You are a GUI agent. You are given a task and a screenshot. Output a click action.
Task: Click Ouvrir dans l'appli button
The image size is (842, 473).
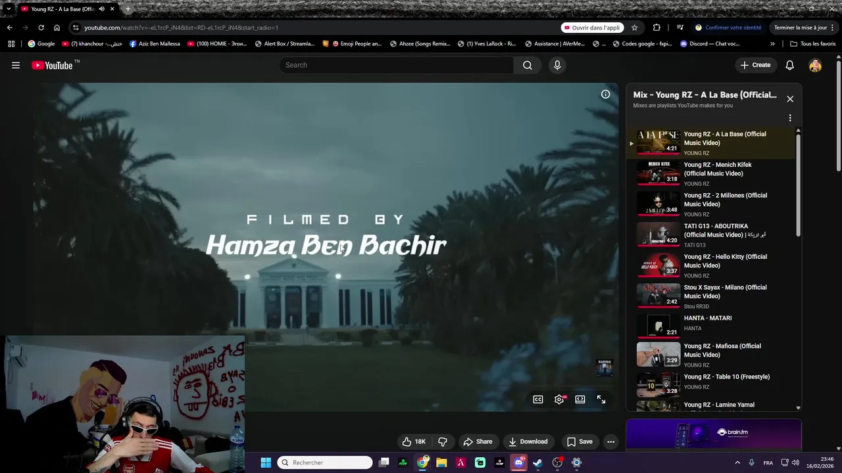(x=592, y=28)
